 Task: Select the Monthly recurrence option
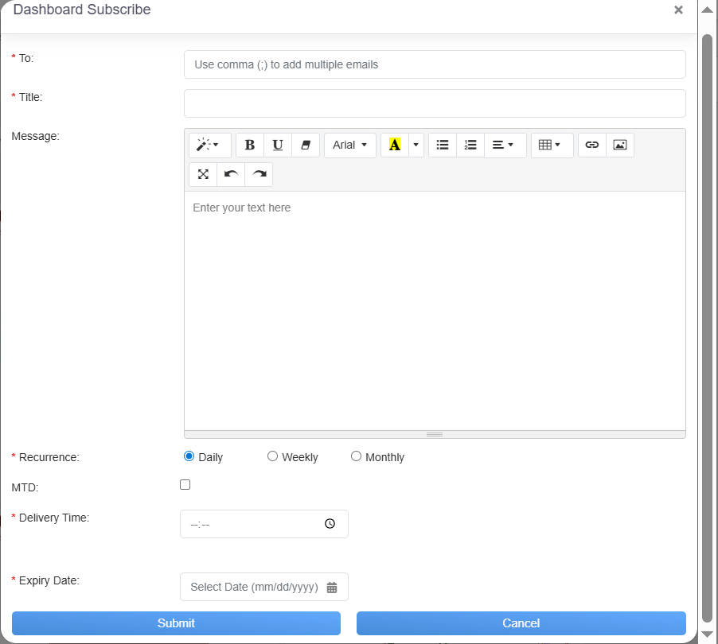point(357,456)
